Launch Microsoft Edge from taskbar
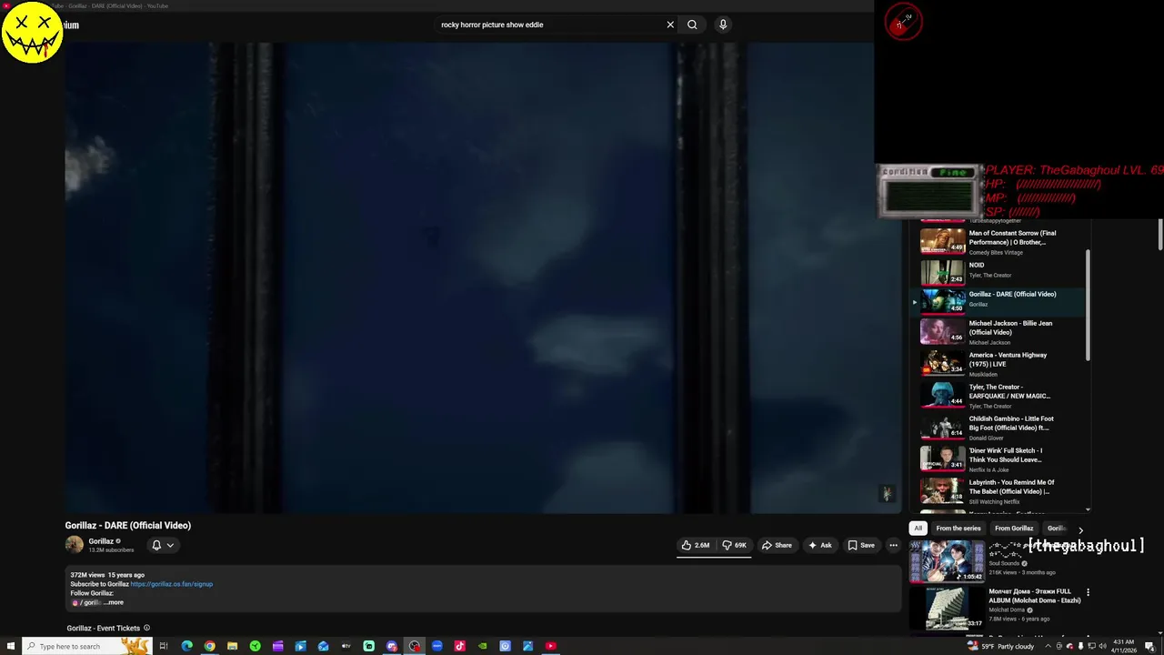 pyautogui.click(x=186, y=646)
